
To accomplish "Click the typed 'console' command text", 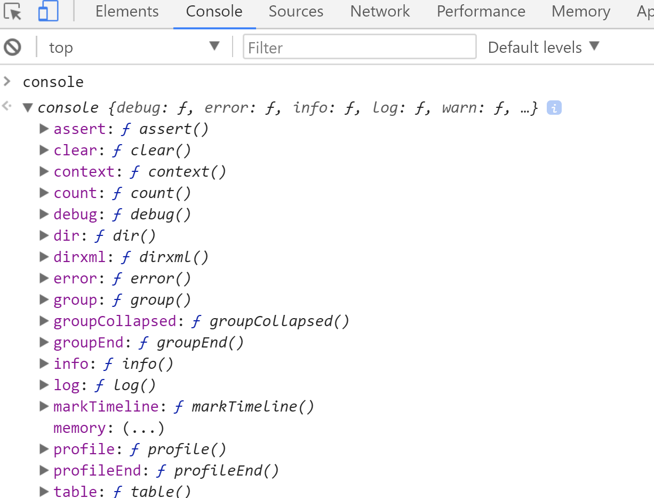I will coord(53,82).
